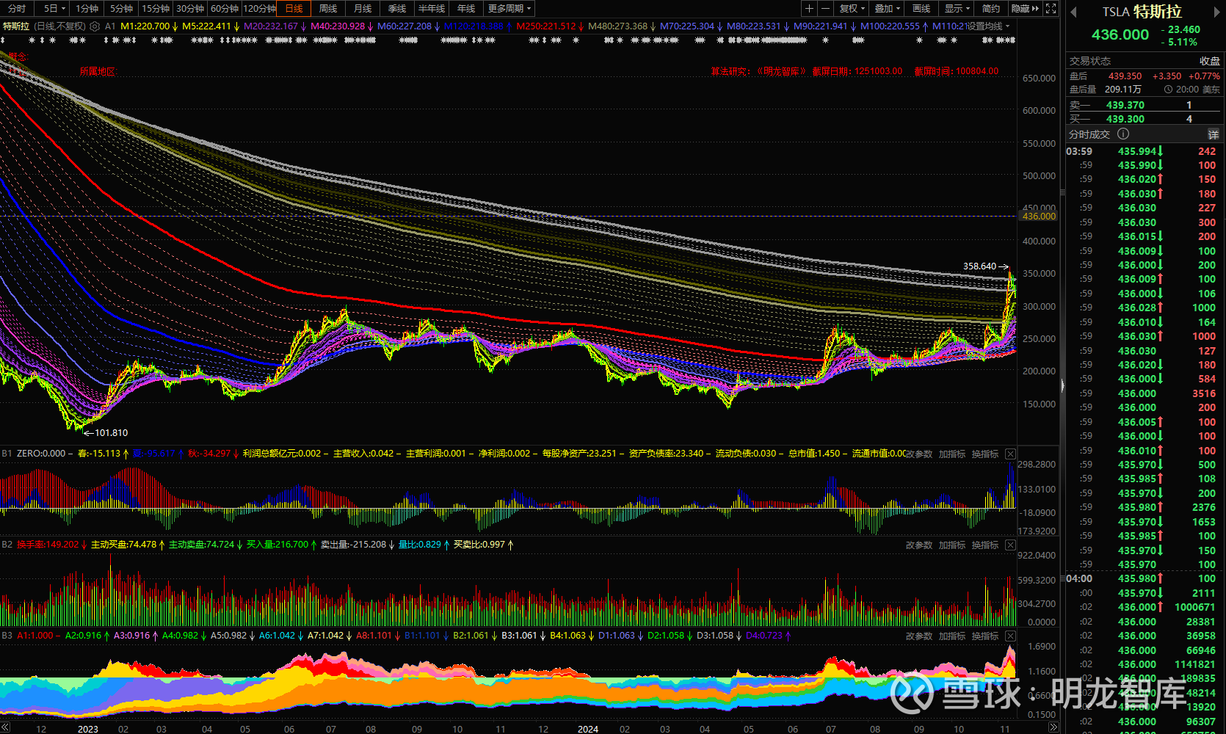Image resolution: width=1226 pixels, height=734 pixels.
Task: Click the M1:220.700 moving average label
Action: point(145,26)
